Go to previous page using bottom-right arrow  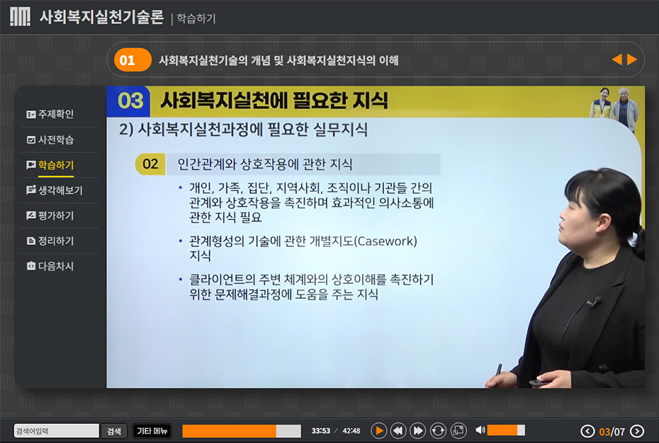[587, 431]
